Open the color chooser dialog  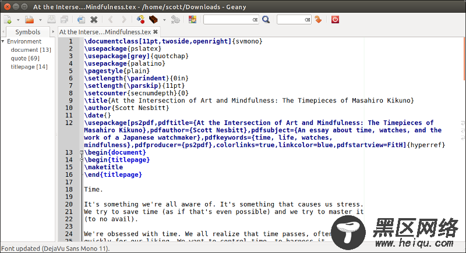[192, 20]
